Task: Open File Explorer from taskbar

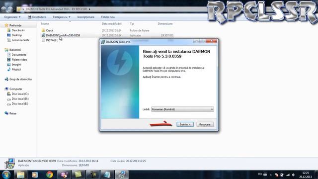Action: coord(20,175)
